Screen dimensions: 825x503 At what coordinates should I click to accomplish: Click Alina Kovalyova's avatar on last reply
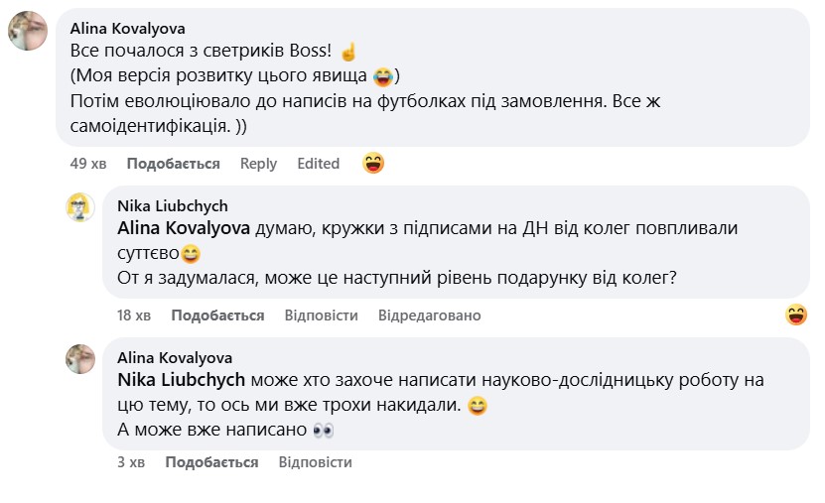(80, 358)
